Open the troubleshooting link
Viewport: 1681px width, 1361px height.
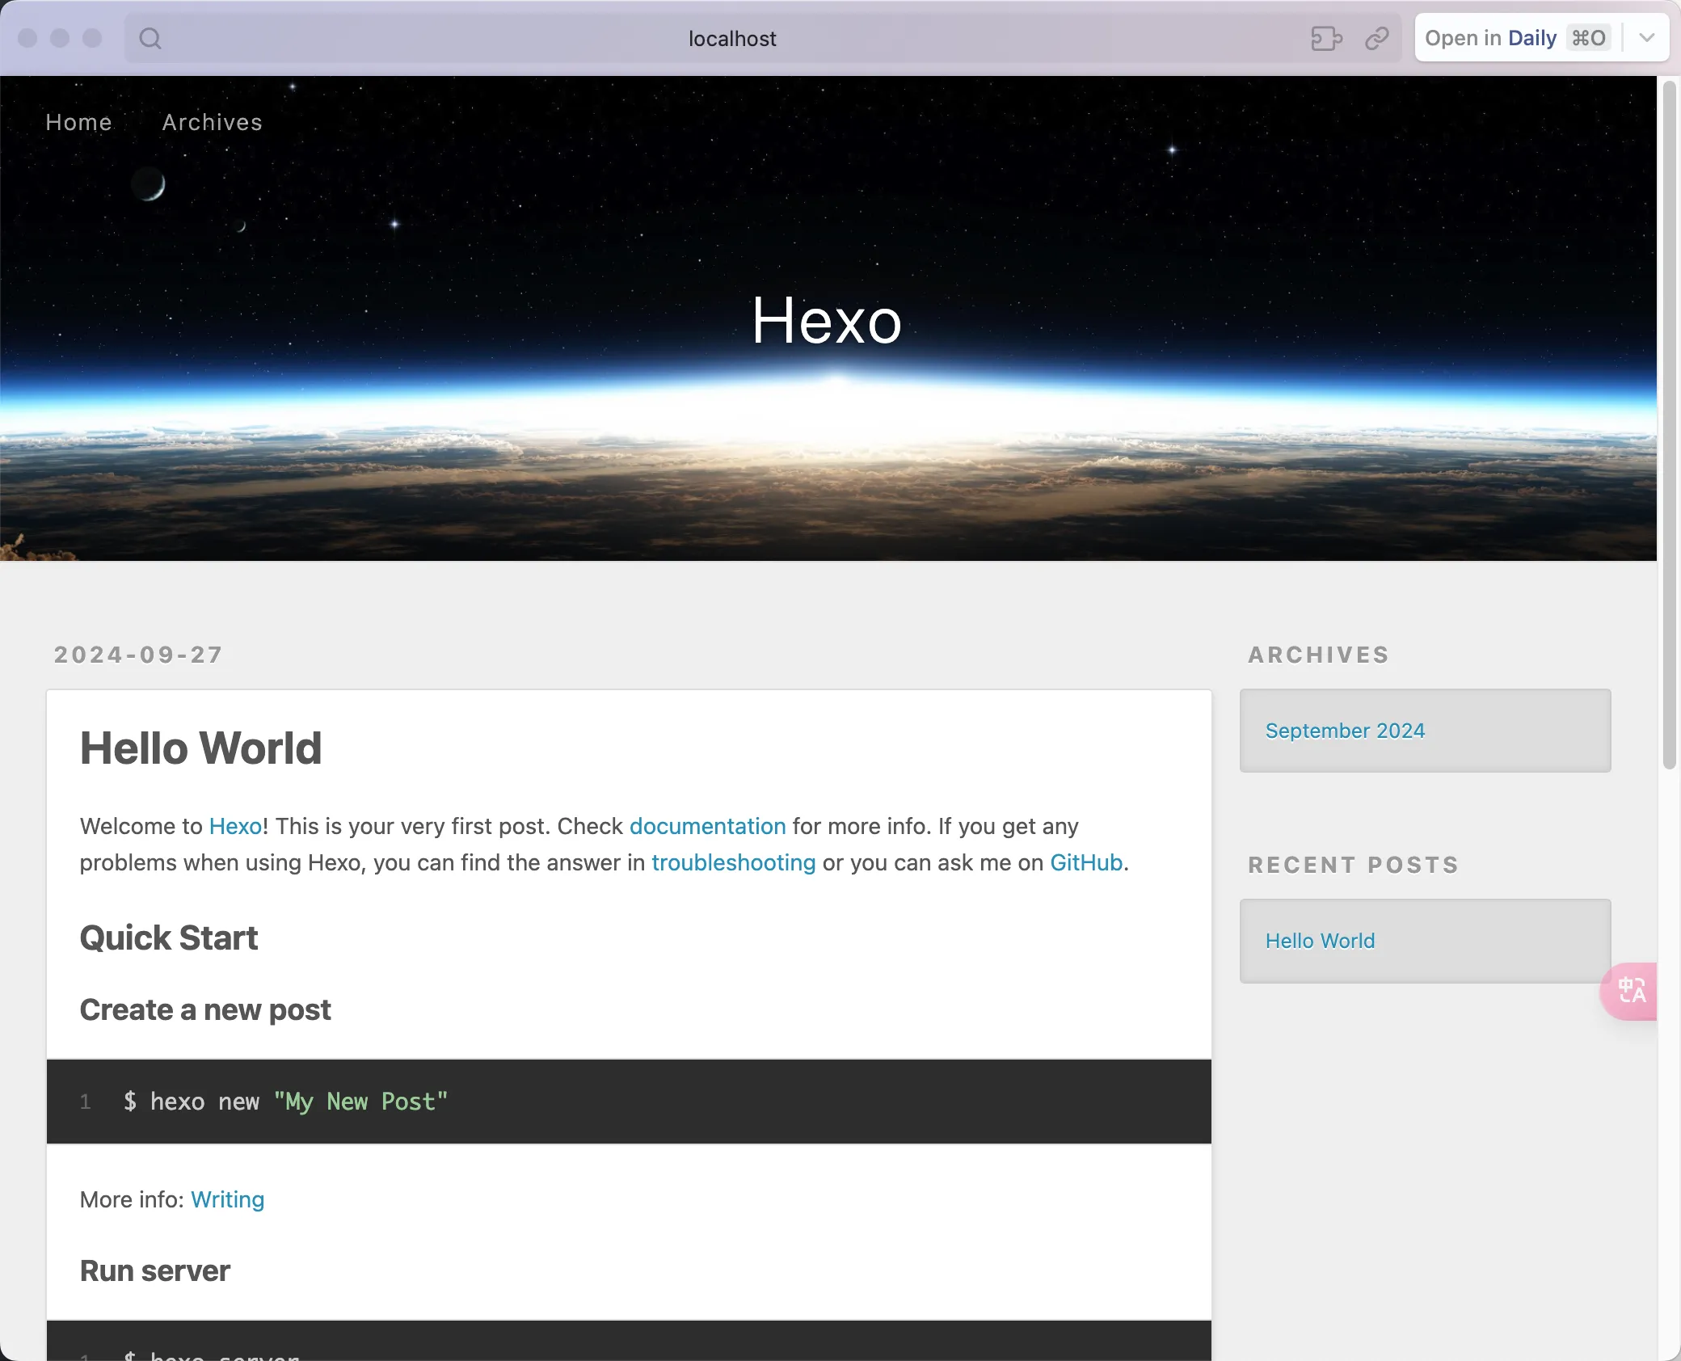tap(734, 862)
